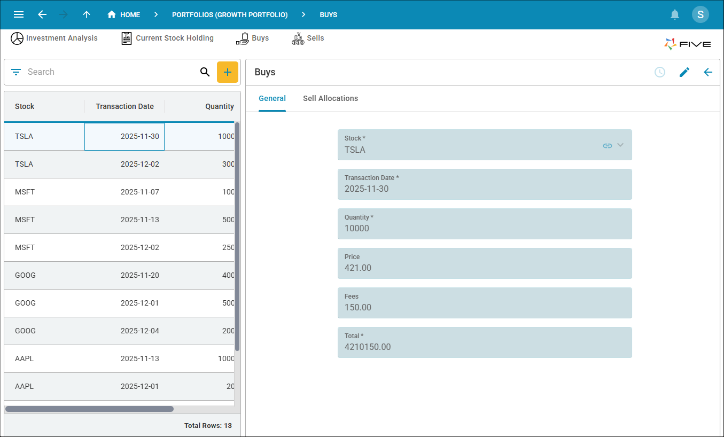Click the 2025-11-30 date cell for TSLA

pyautogui.click(x=124, y=136)
